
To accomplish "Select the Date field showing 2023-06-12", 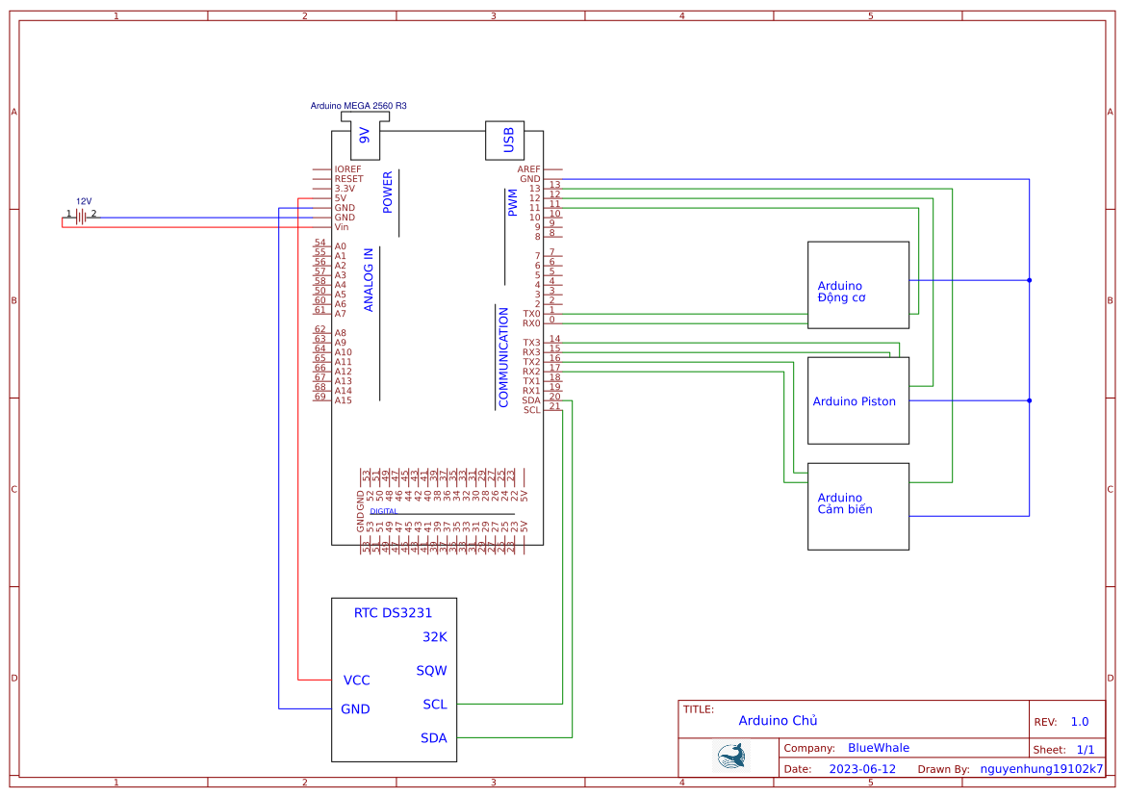I will coord(861,768).
